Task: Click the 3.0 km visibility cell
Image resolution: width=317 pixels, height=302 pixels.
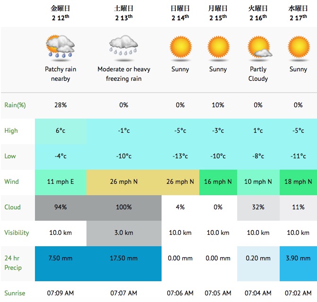Action: point(124,233)
